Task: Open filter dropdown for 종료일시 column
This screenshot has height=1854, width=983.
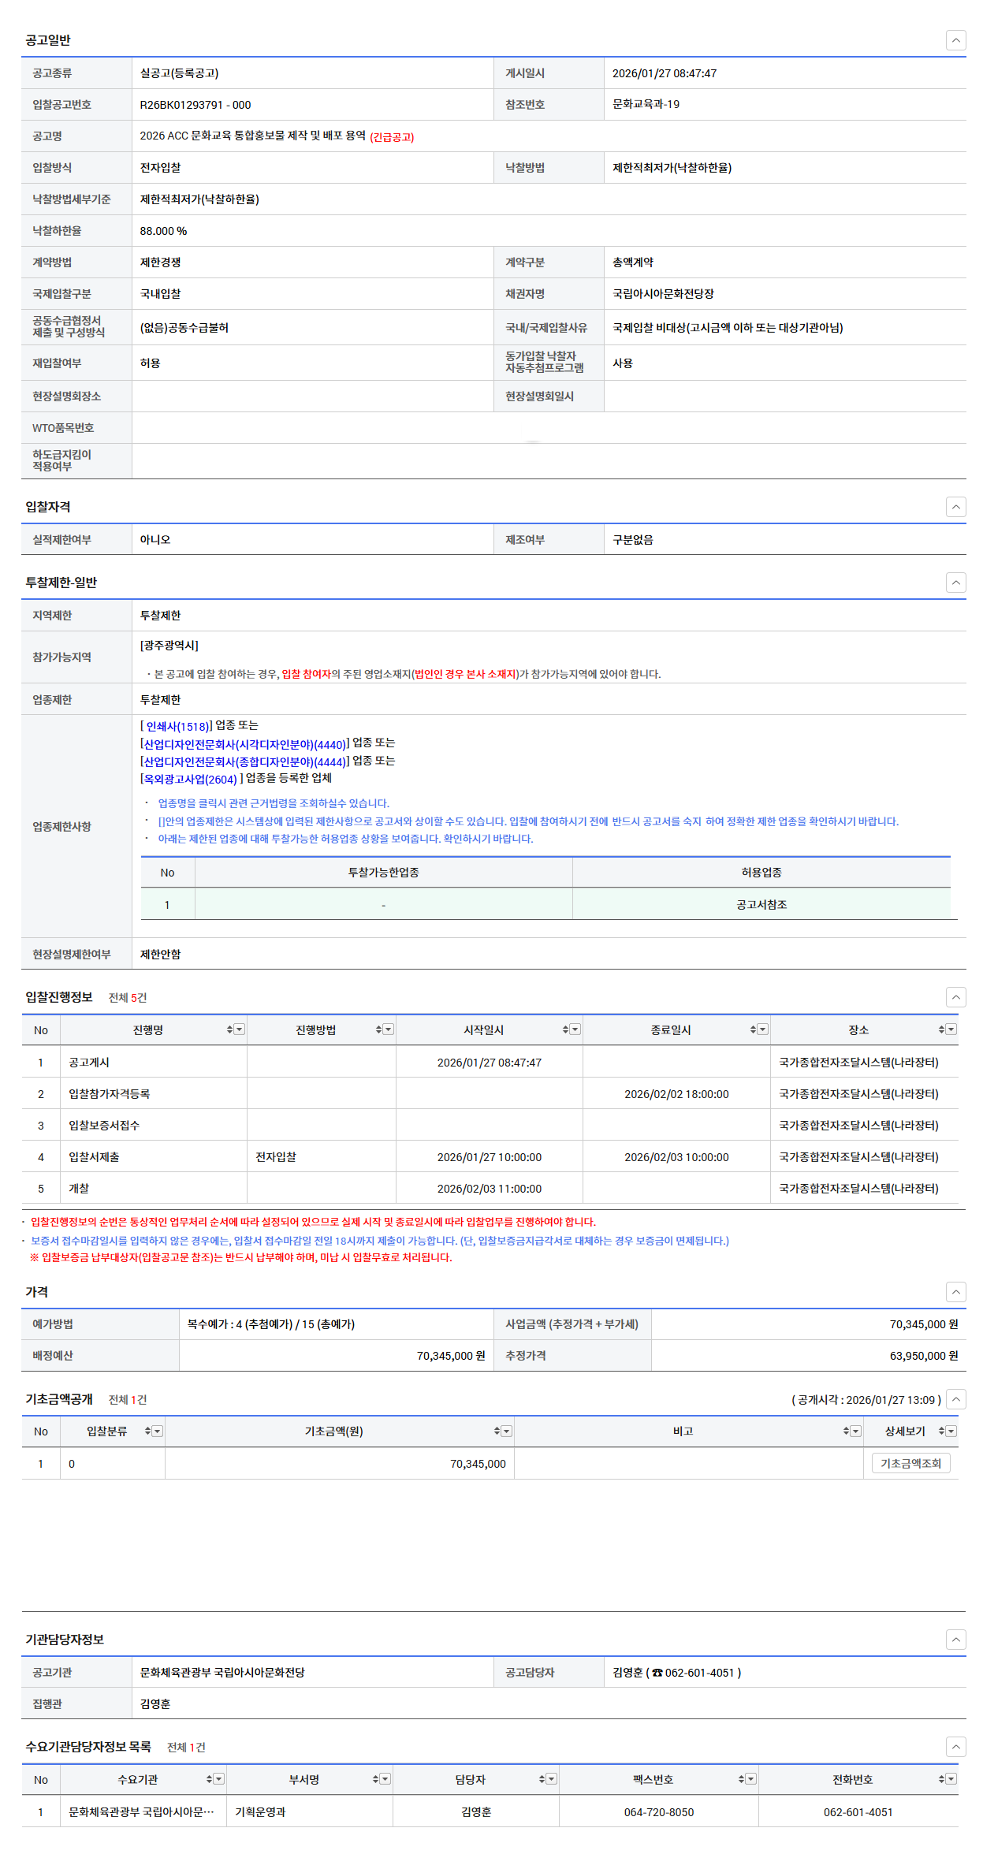Action: 762,1029
